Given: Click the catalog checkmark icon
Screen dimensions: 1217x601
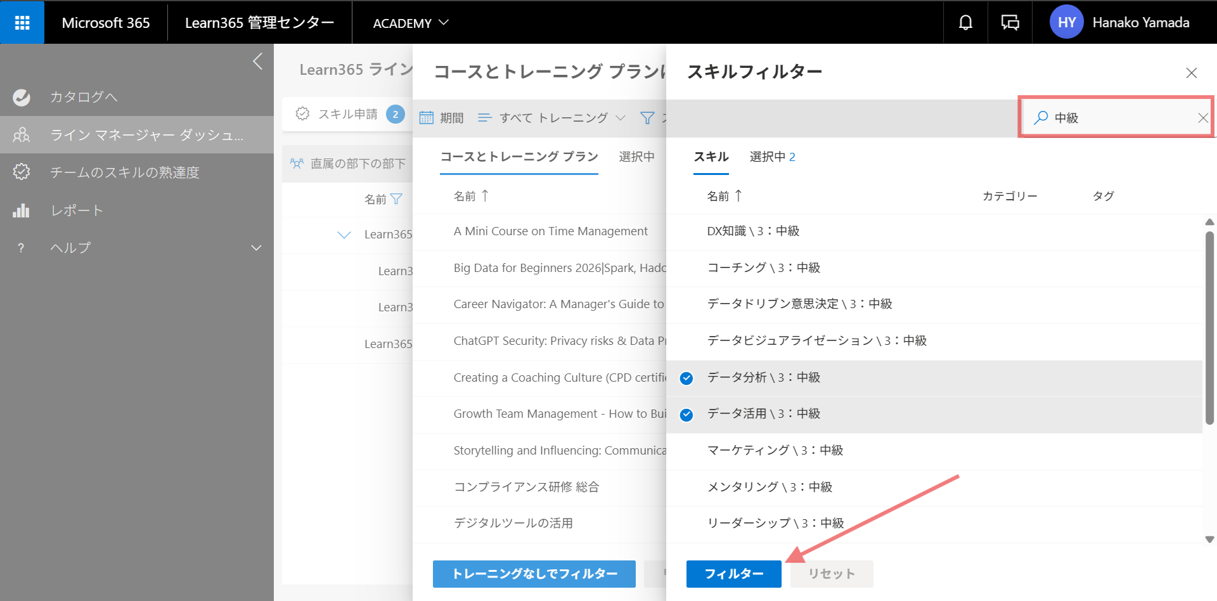Looking at the screenshot, I should pyautogui.click(x=22, y=97).
